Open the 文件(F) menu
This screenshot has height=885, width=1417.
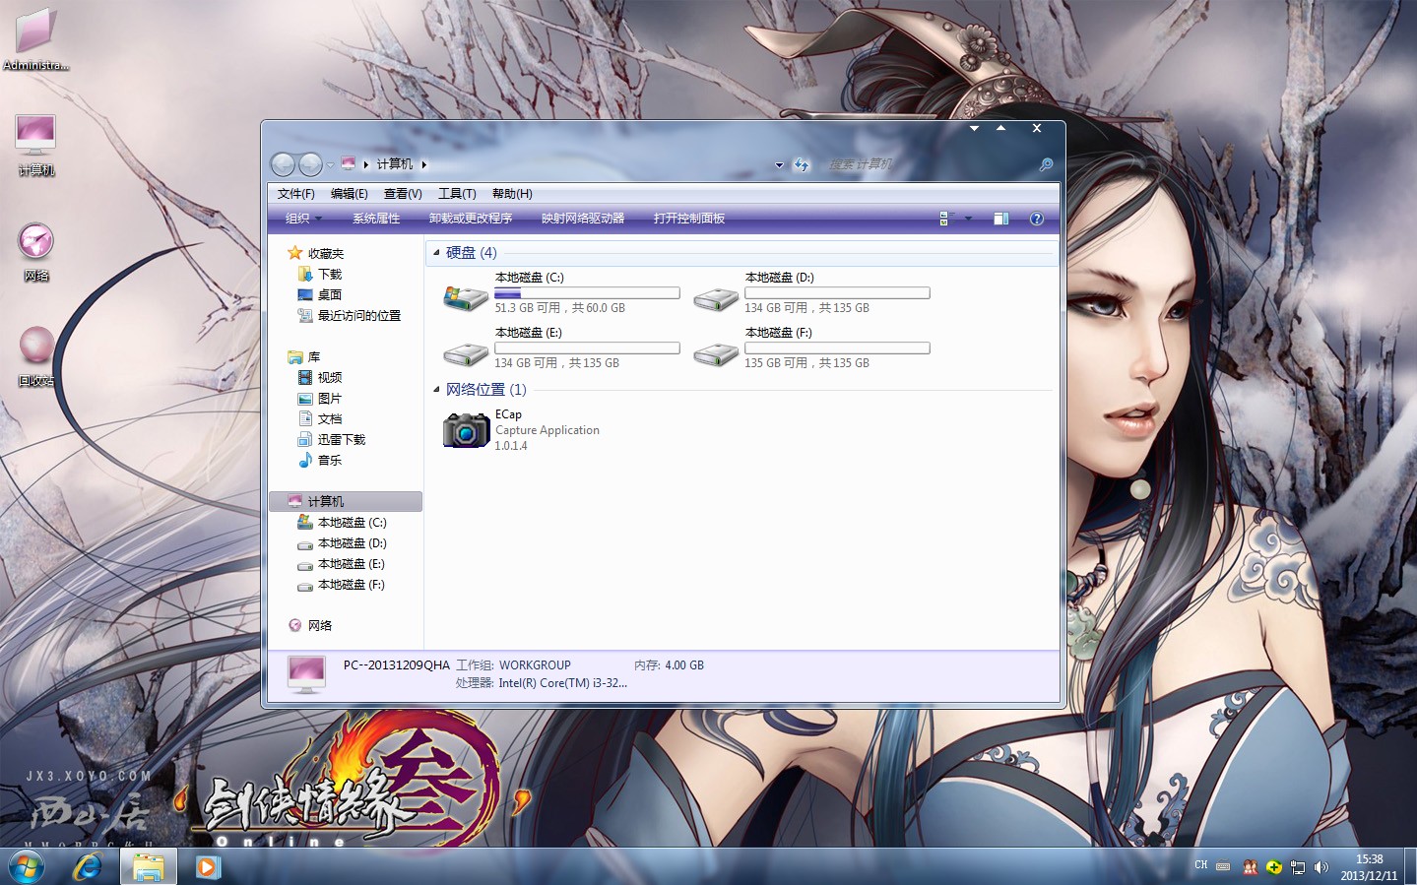[296, 194]
